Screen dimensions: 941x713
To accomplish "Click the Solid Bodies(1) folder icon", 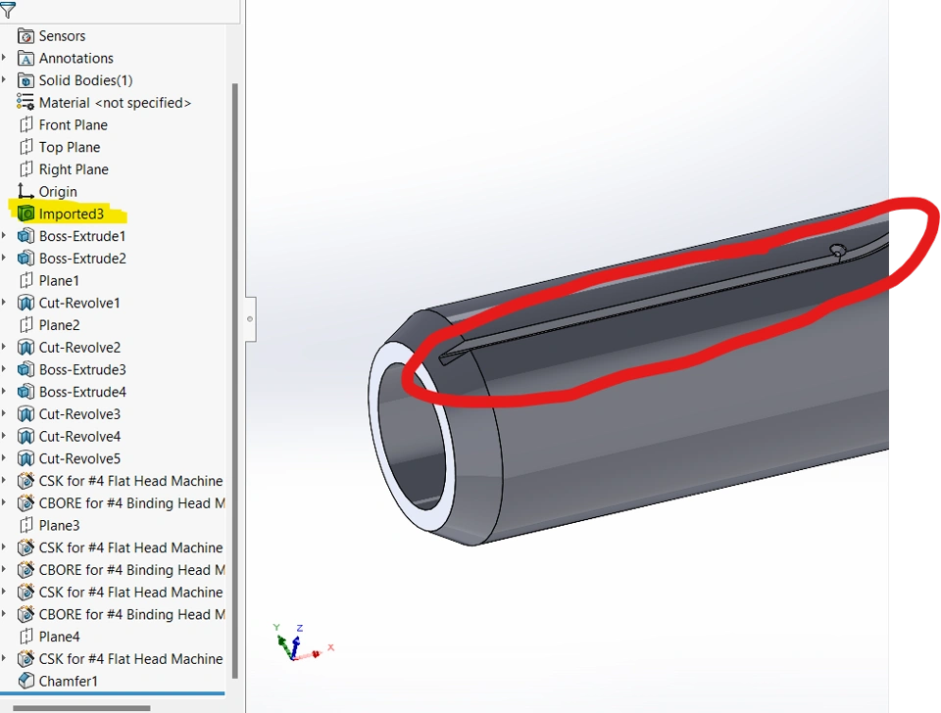I will pos(25,81).
